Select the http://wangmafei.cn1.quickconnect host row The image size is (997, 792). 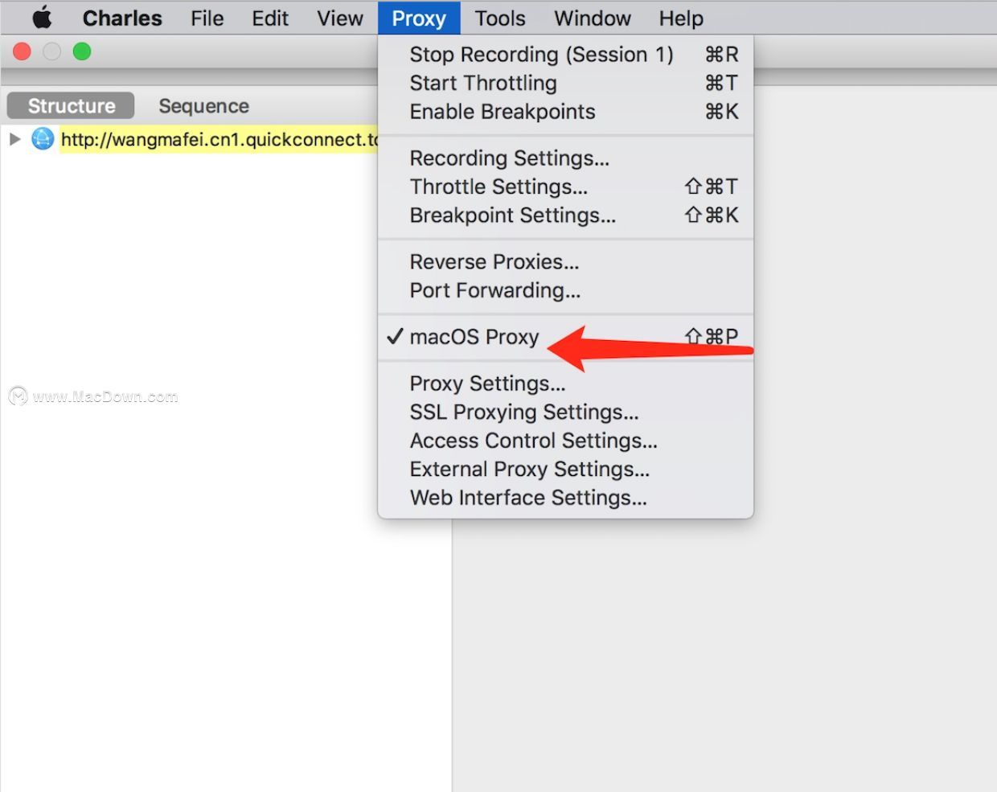point(219,139)
